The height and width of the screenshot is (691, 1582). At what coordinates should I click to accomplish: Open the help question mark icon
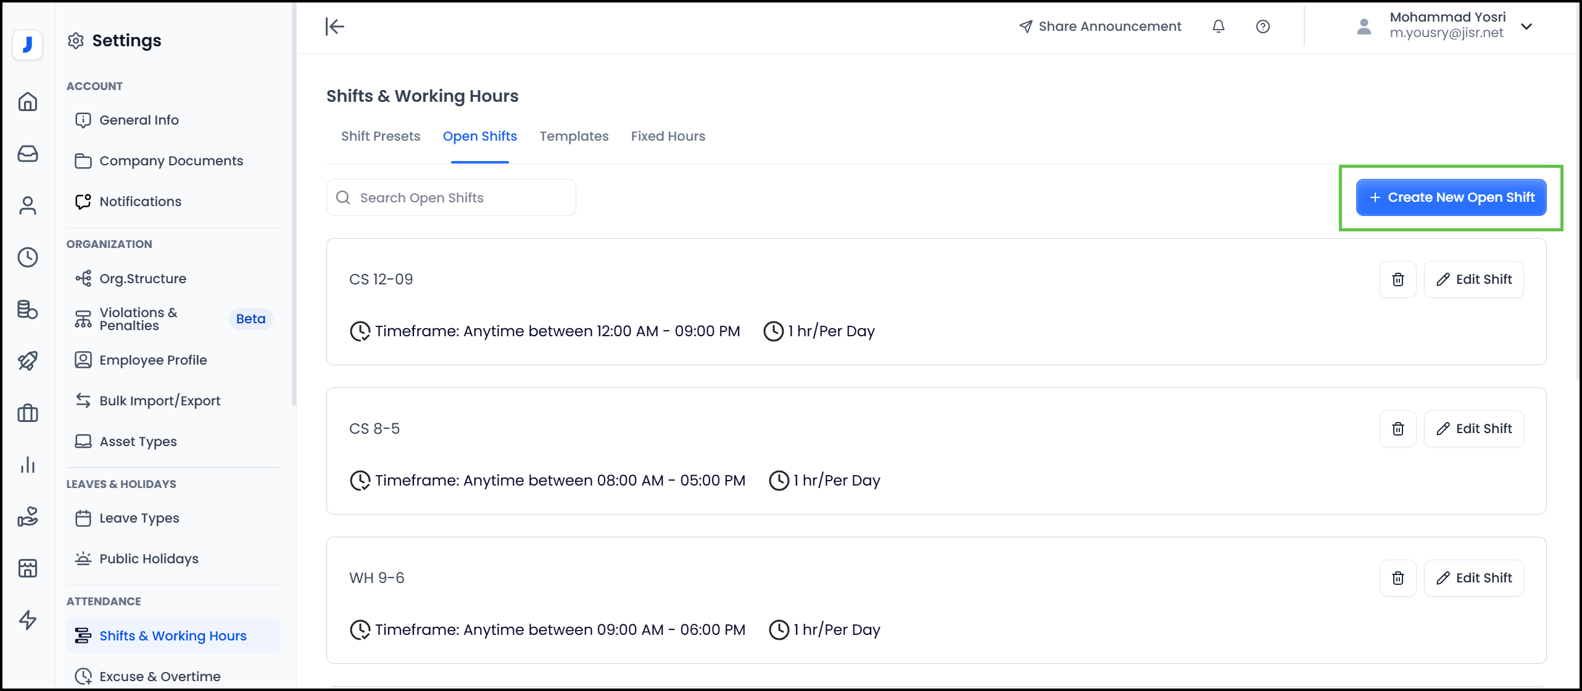1262,26
